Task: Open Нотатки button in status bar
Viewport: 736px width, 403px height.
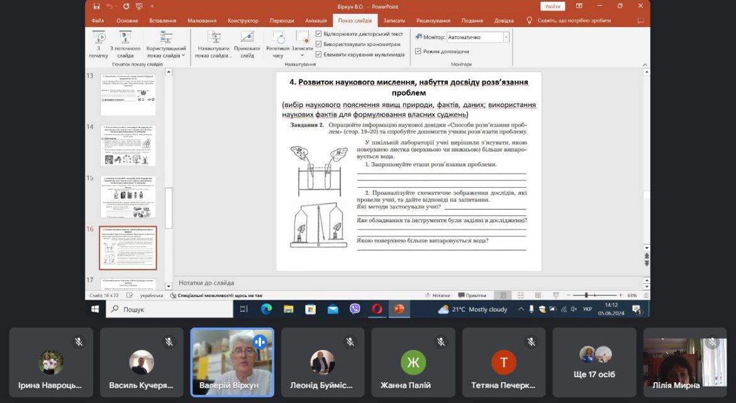Action: (x=437, y=295)
